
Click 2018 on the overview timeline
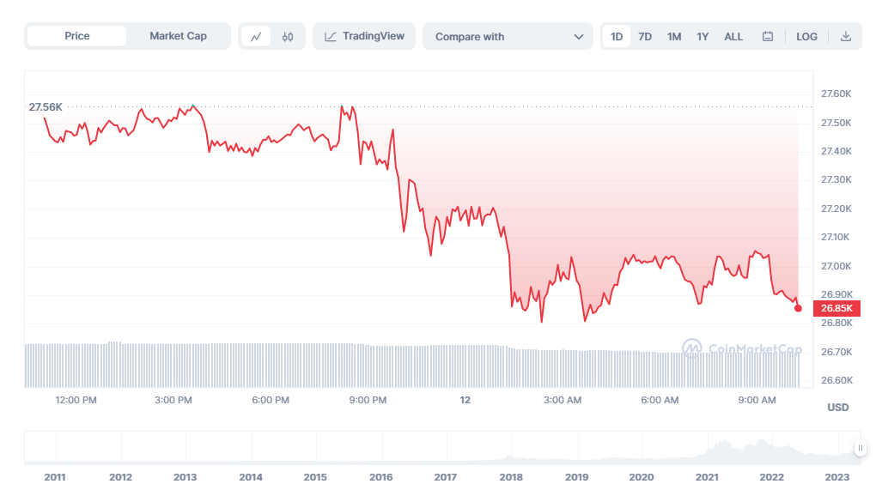click(511, 477)
